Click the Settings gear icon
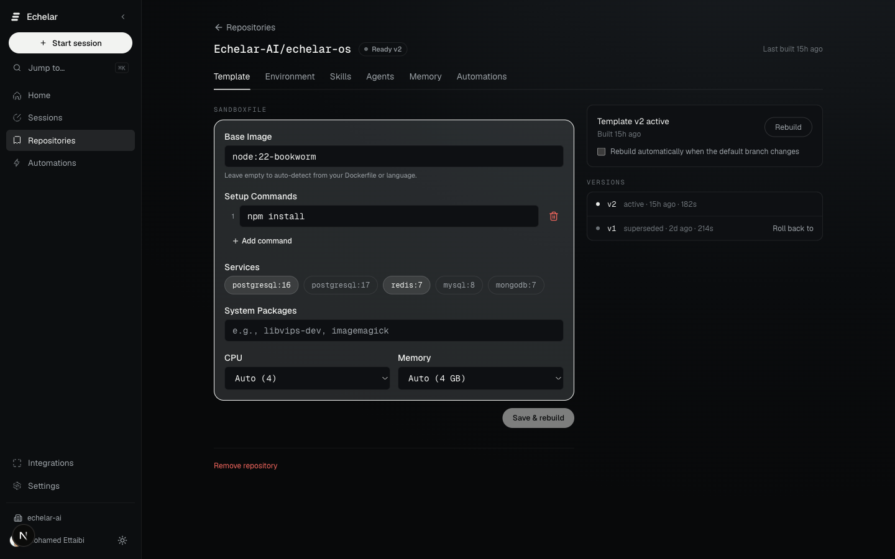 (17, 486)
